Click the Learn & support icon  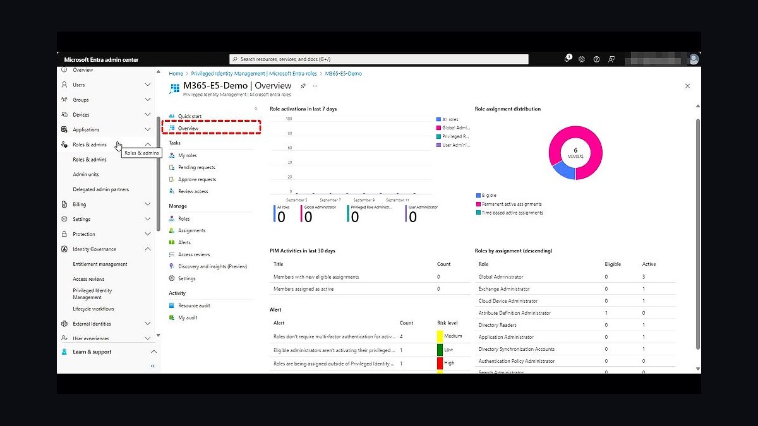(64, 352)
